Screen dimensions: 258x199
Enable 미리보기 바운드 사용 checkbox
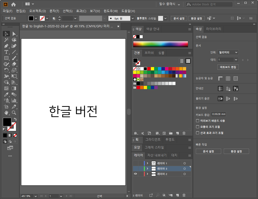198,121
